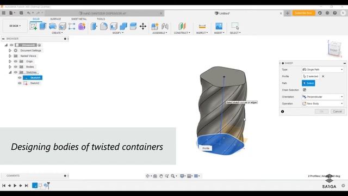This screenshot has height=196, width=348.
Task: Toggle the Chain Selection checkbox
Action: (304, 90)
